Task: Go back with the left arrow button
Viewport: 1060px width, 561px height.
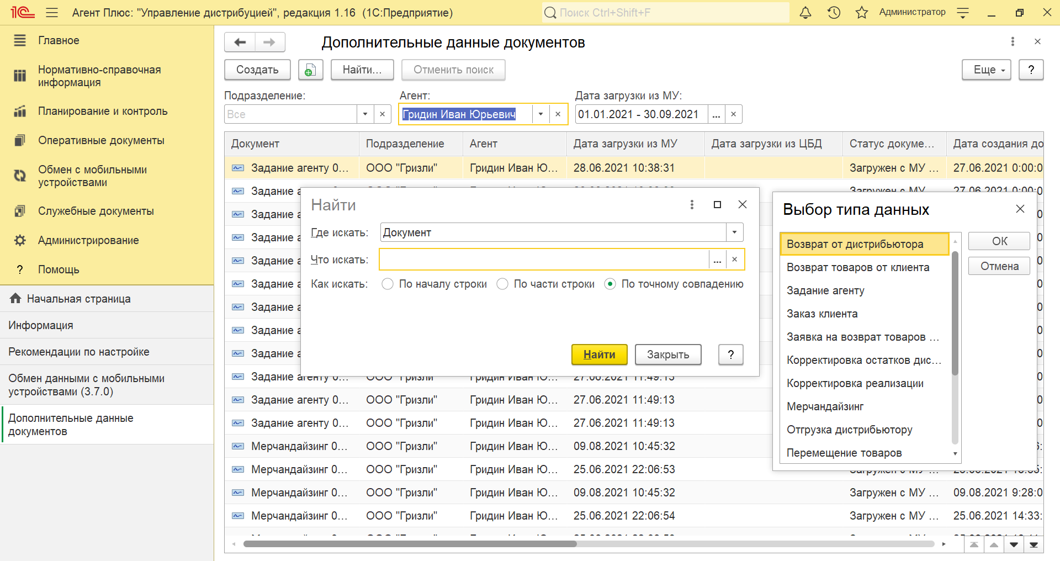Action: coord(240,42)
